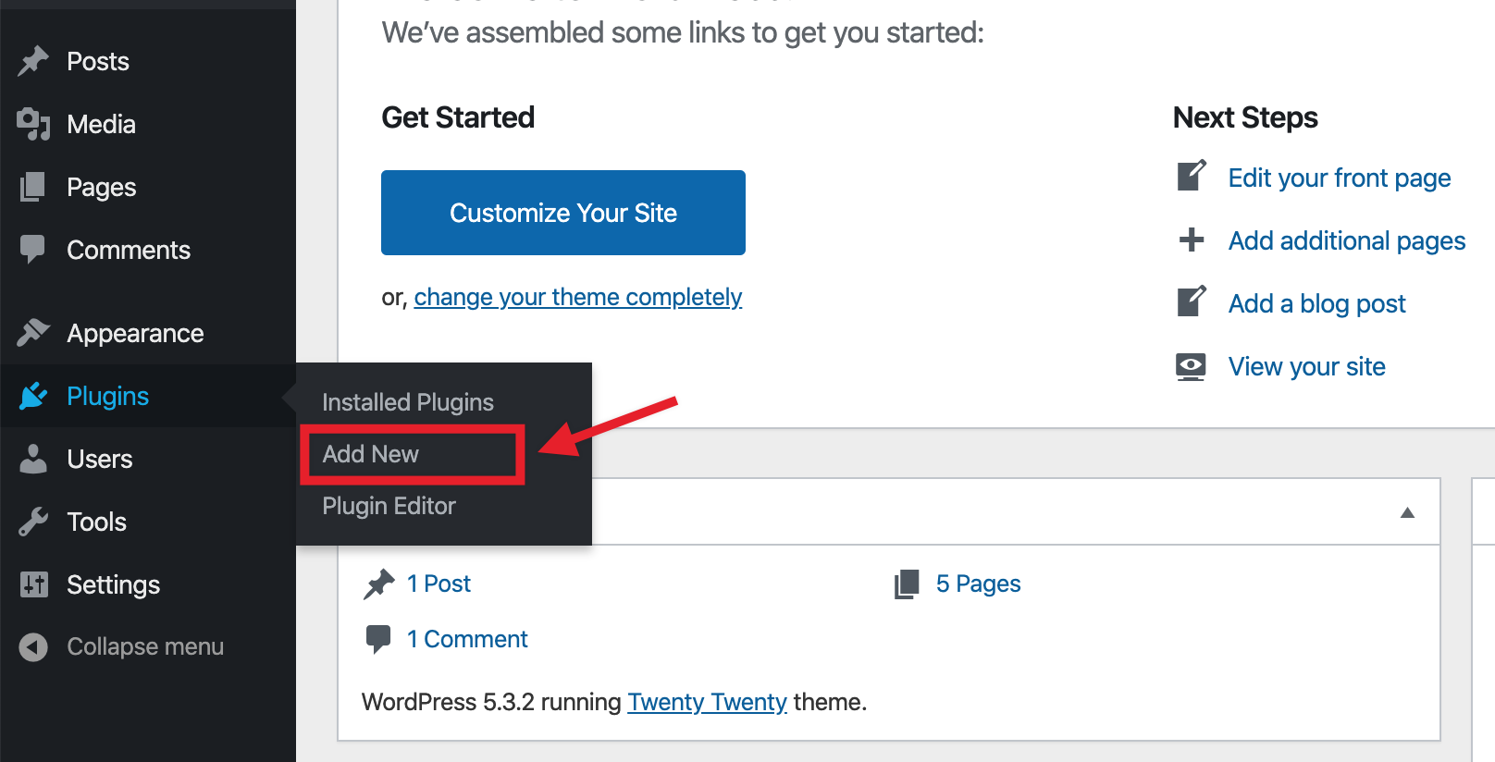Click the Users person icon

tap(33, 459)
